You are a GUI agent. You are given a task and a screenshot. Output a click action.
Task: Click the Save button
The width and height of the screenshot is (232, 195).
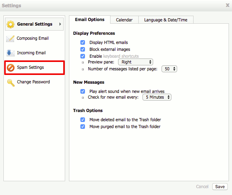point(220,187)
